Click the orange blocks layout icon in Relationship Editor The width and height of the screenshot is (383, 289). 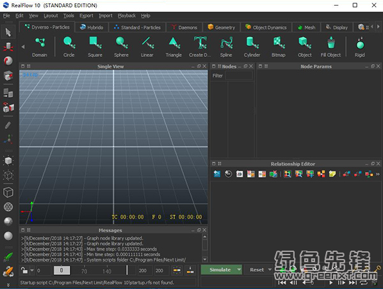pos(322,174)
